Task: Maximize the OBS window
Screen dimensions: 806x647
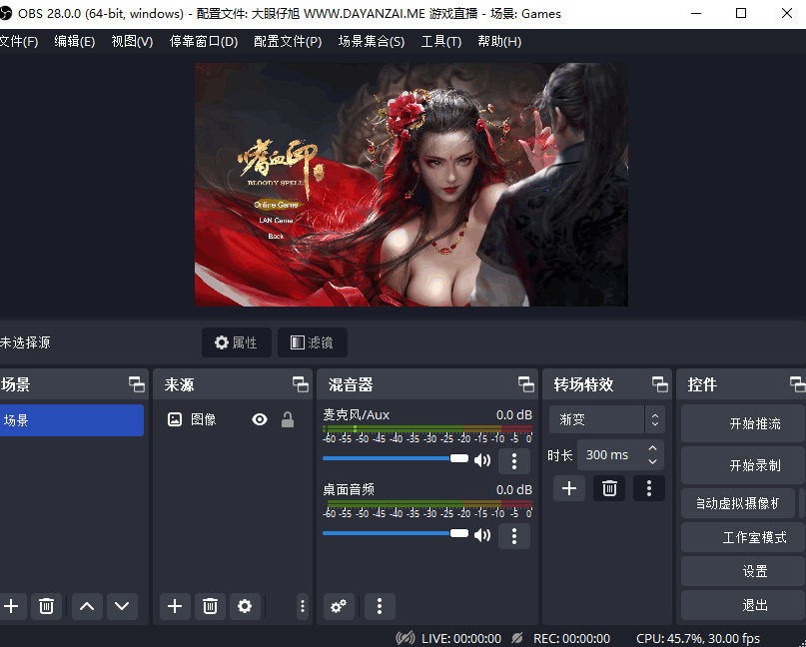Action: [x=741, y=13]
